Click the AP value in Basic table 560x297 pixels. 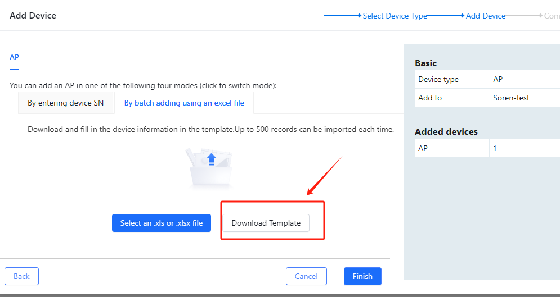pyautogui.click(x=498, y=80)
